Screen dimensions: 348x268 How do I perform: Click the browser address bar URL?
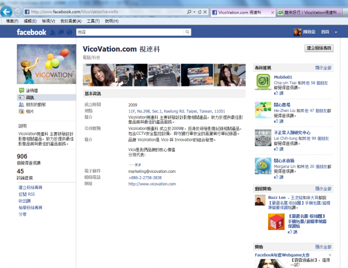[x=74, y=12]
